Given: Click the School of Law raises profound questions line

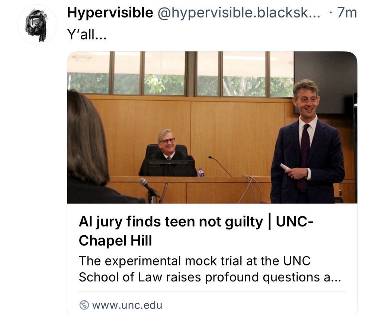Looking at the screenshot, I should click(x=210, y=277).
